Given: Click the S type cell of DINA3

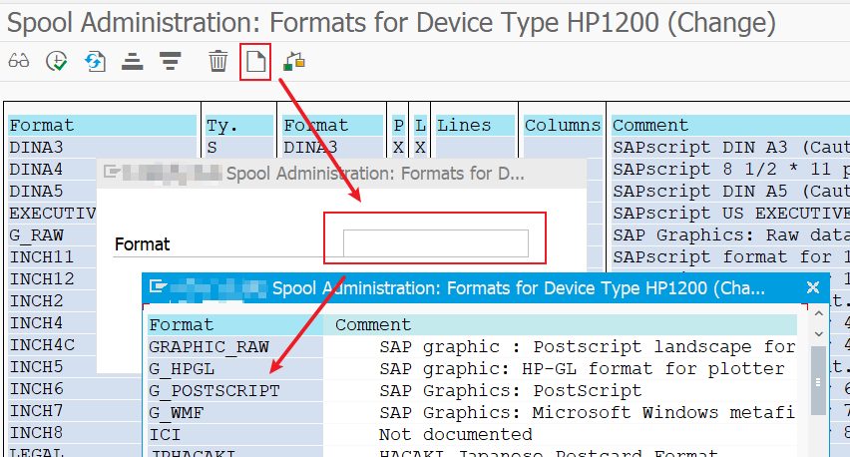Looking at the screenshot, I should (x=212, y=148).
